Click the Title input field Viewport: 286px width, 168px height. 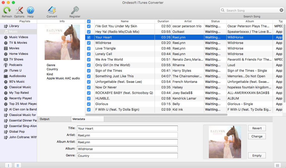(127, 128)
